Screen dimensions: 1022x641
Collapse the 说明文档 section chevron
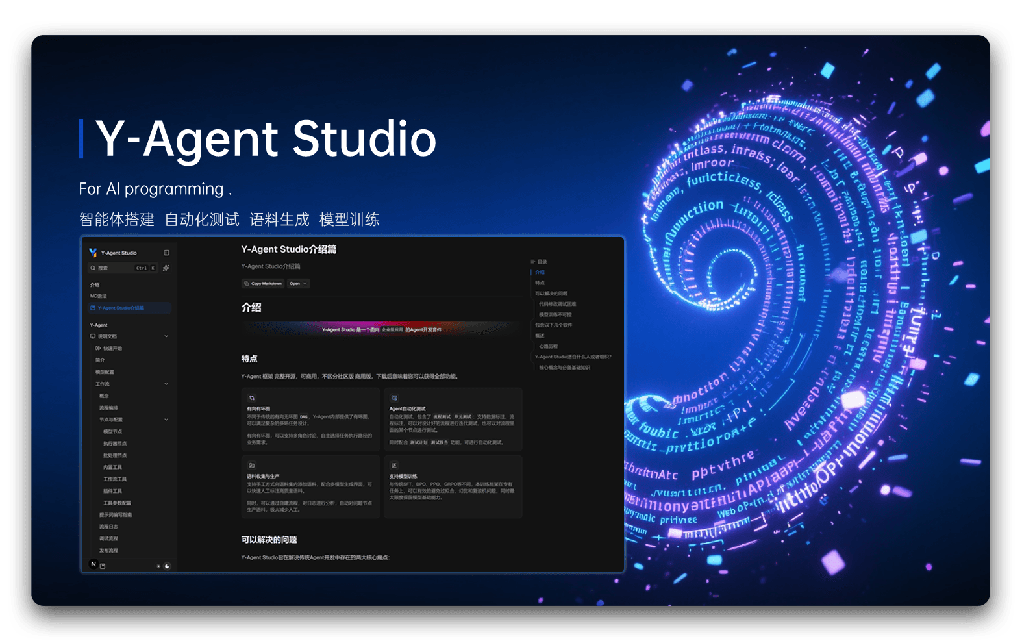[x=166, y=336]
